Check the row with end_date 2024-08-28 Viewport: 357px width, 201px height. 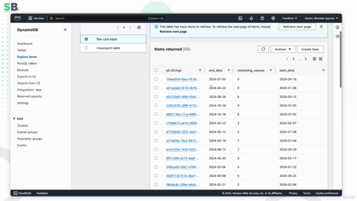tap(156, 97)
